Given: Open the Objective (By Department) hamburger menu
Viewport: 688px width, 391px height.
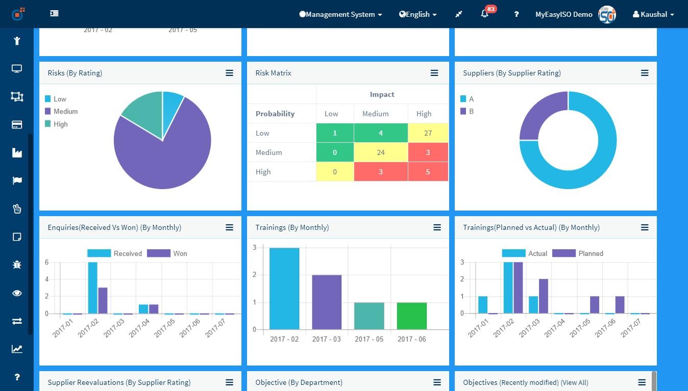Looking at the screenshot, I should pos(437,382).
